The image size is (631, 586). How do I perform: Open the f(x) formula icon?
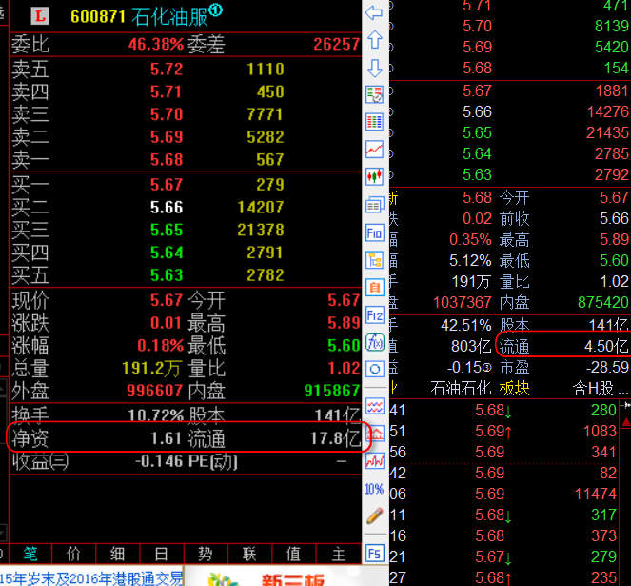[x=374, y=342]
